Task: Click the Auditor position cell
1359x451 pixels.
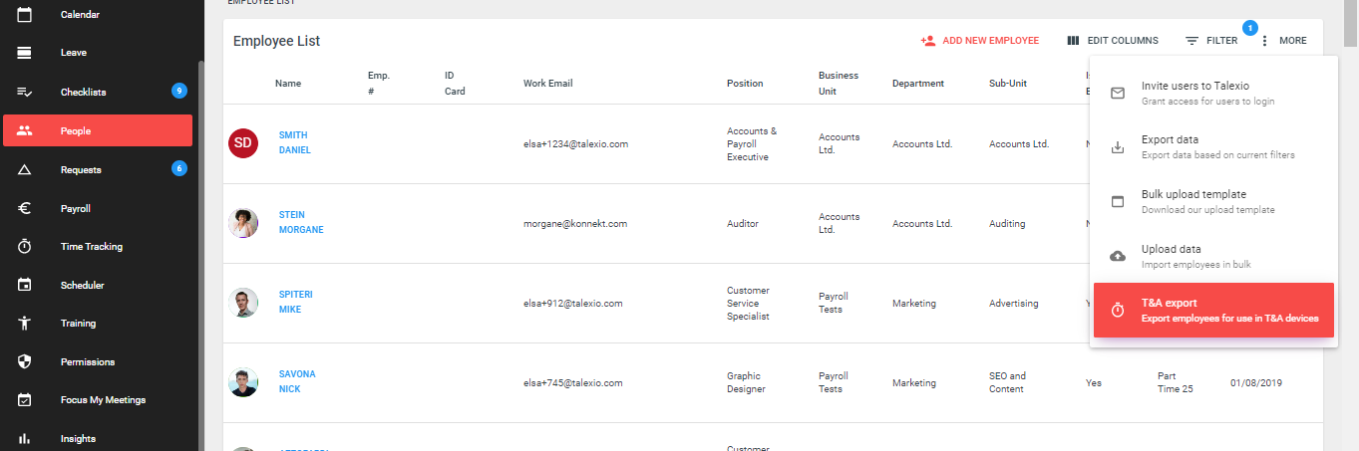Action: pos(744,223)
